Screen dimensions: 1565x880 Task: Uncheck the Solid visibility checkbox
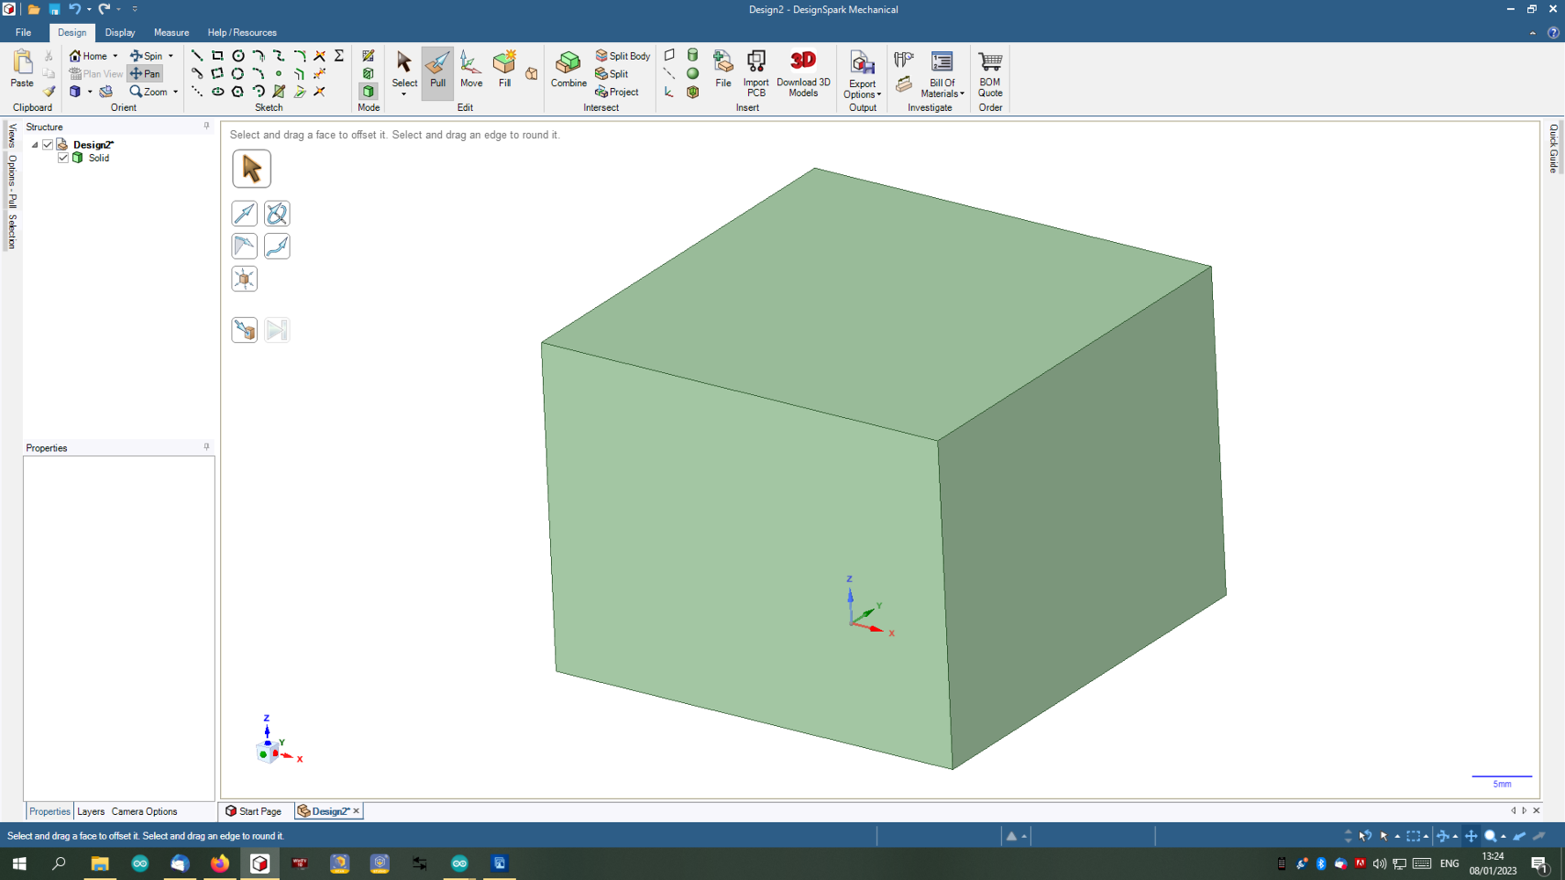63,158
